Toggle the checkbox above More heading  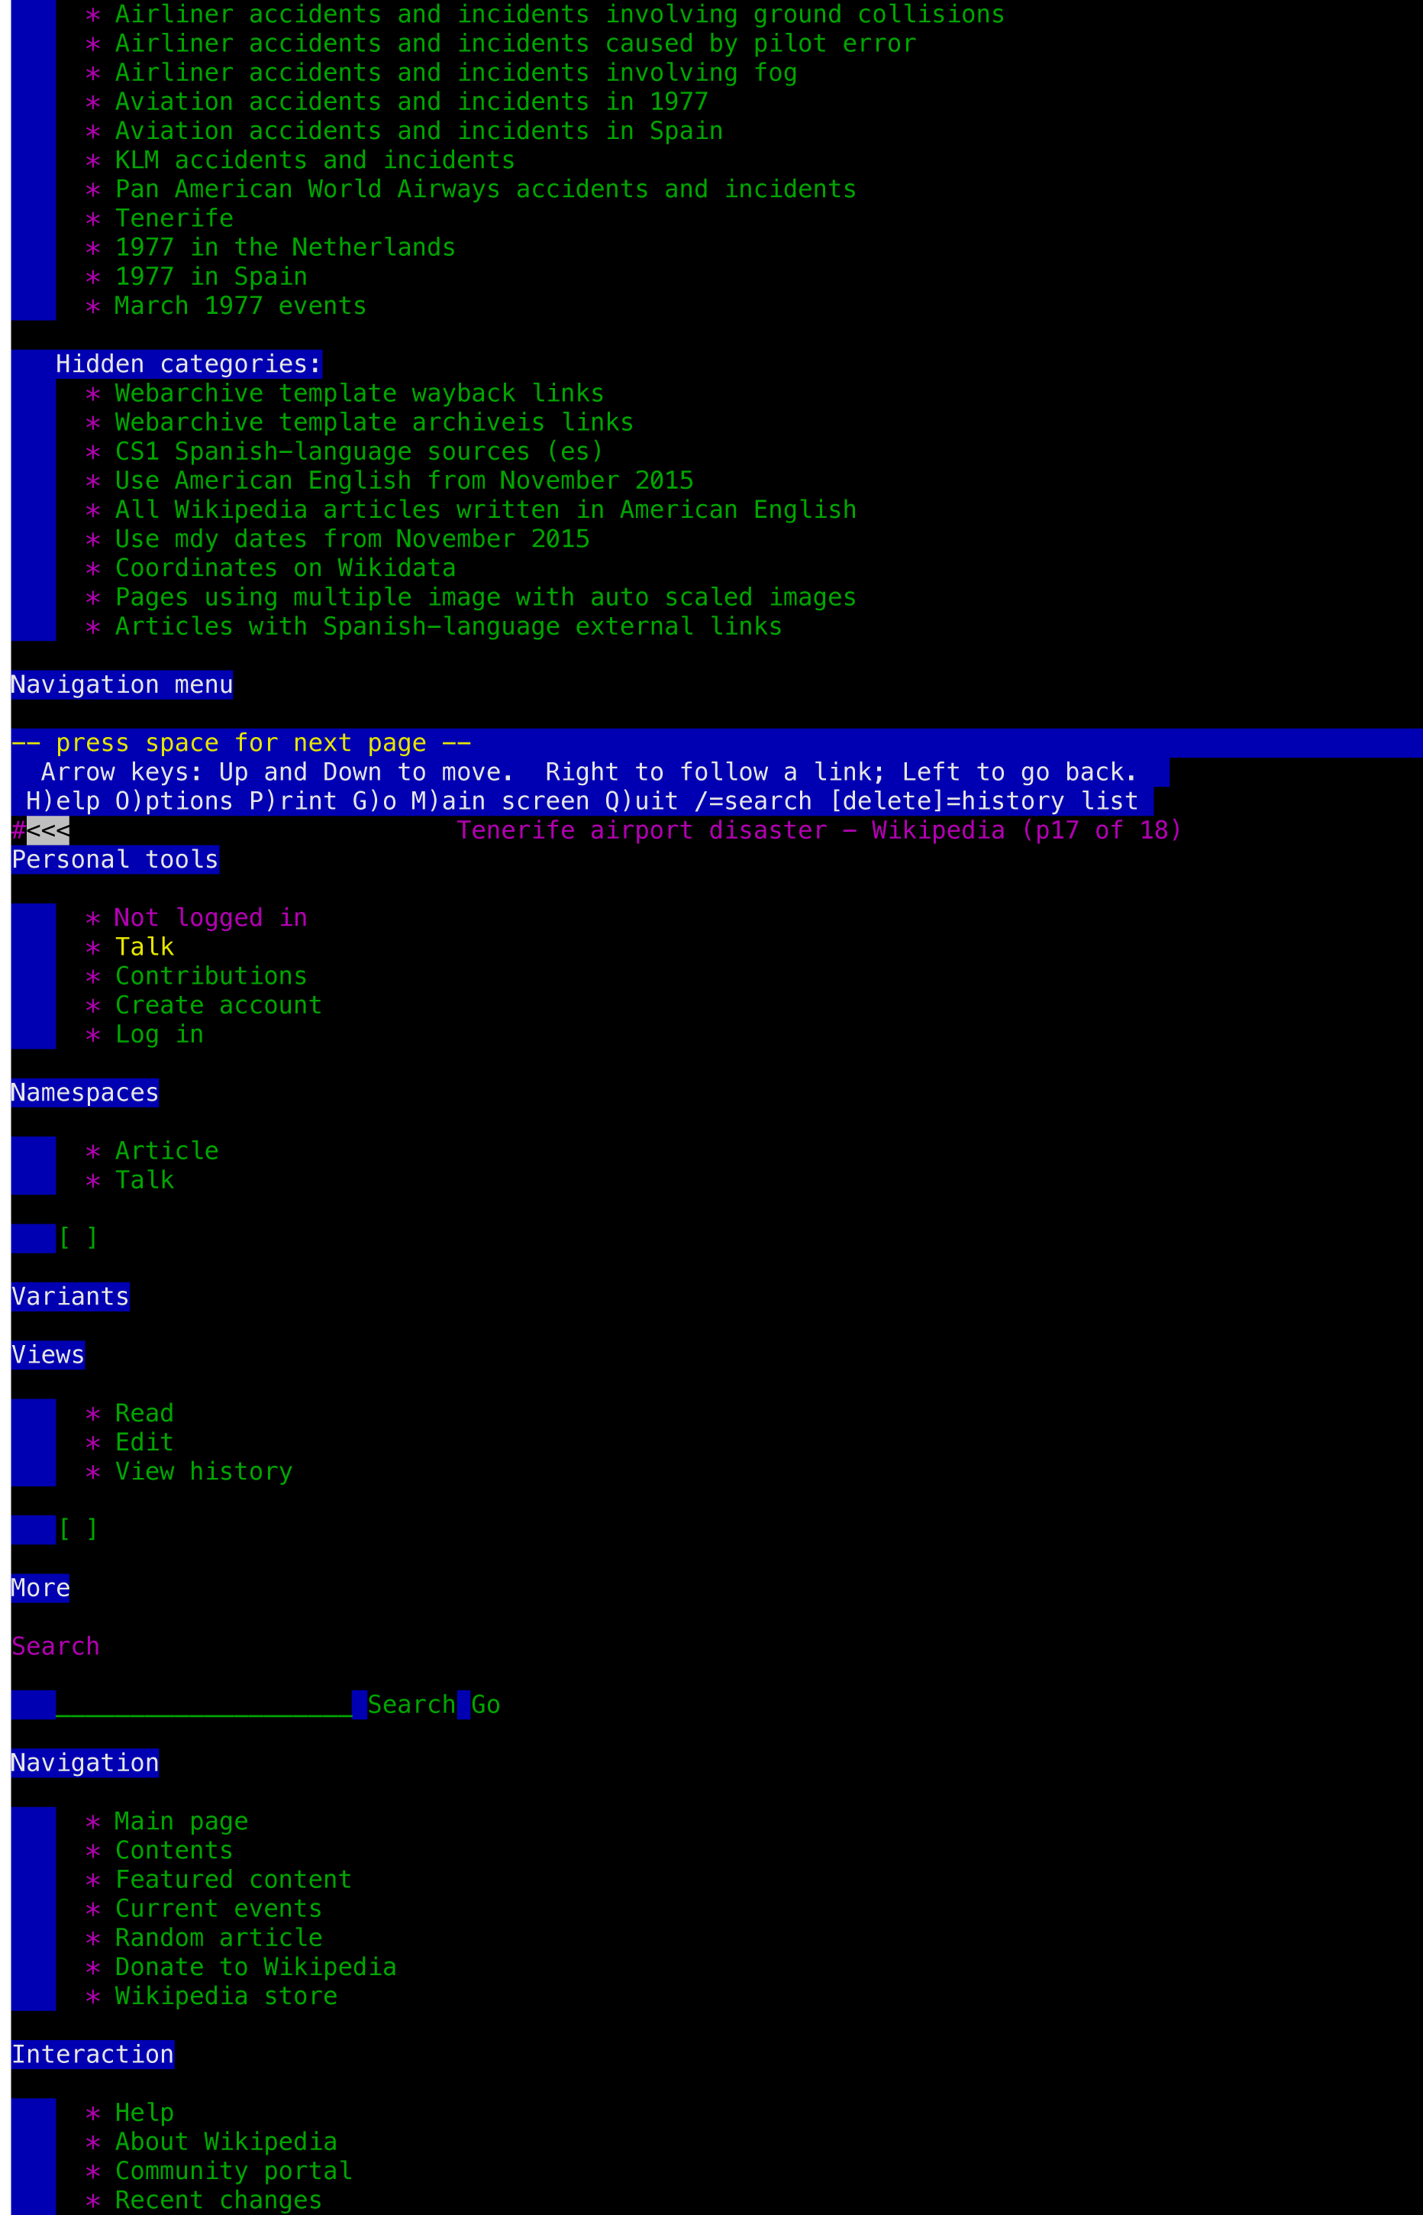[78, 1530]
